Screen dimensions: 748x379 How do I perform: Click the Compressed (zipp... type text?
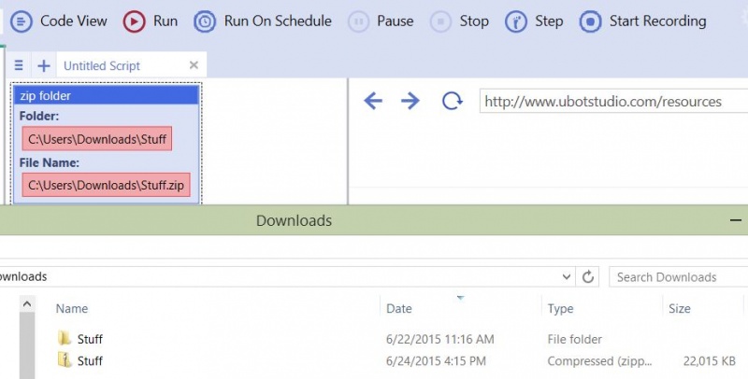coord(599,361)
